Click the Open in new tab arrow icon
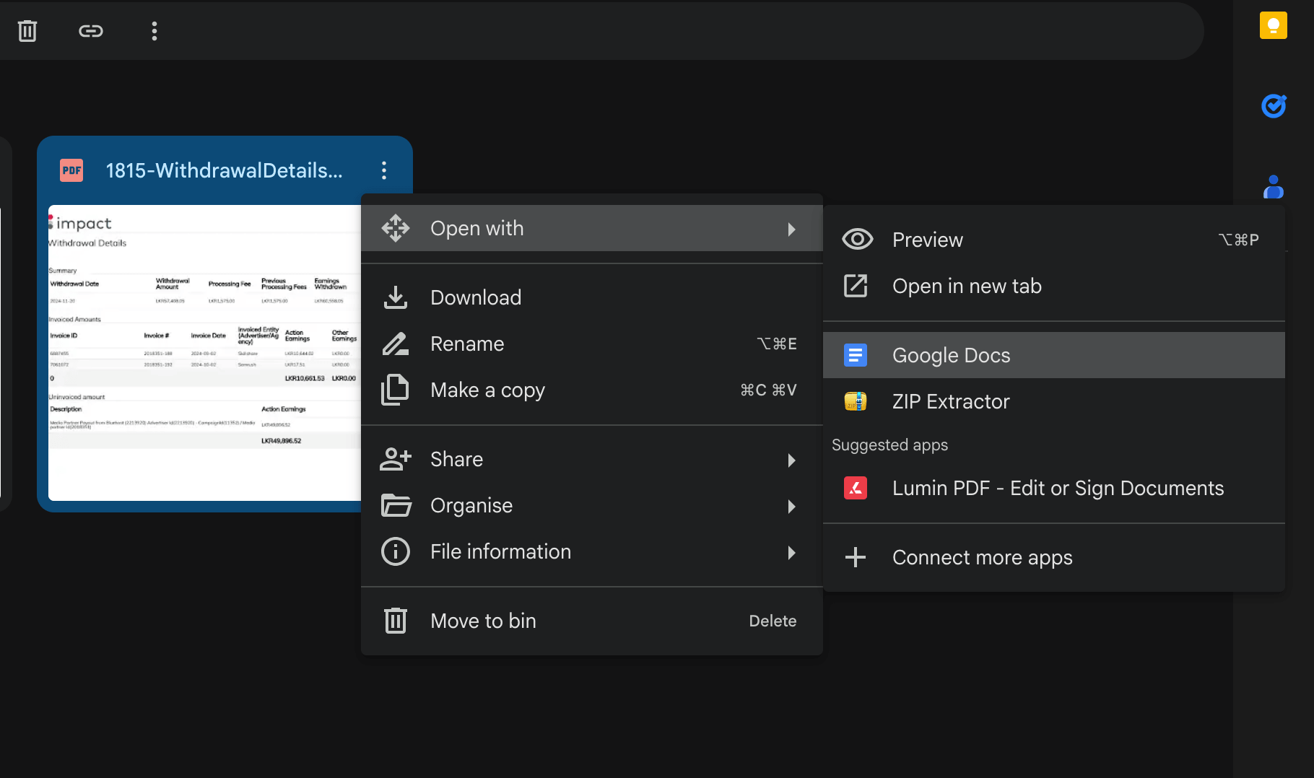 tap(856, 286)
